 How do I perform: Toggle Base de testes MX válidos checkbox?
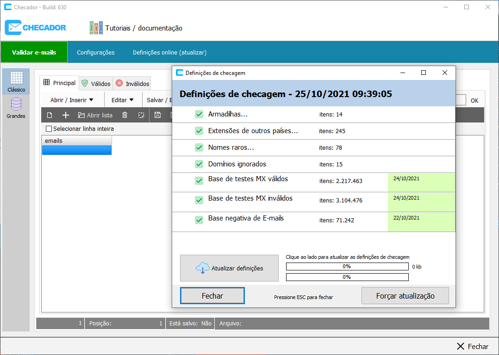[199, 181]
